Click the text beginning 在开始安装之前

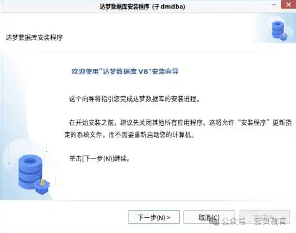pos(181,123)
